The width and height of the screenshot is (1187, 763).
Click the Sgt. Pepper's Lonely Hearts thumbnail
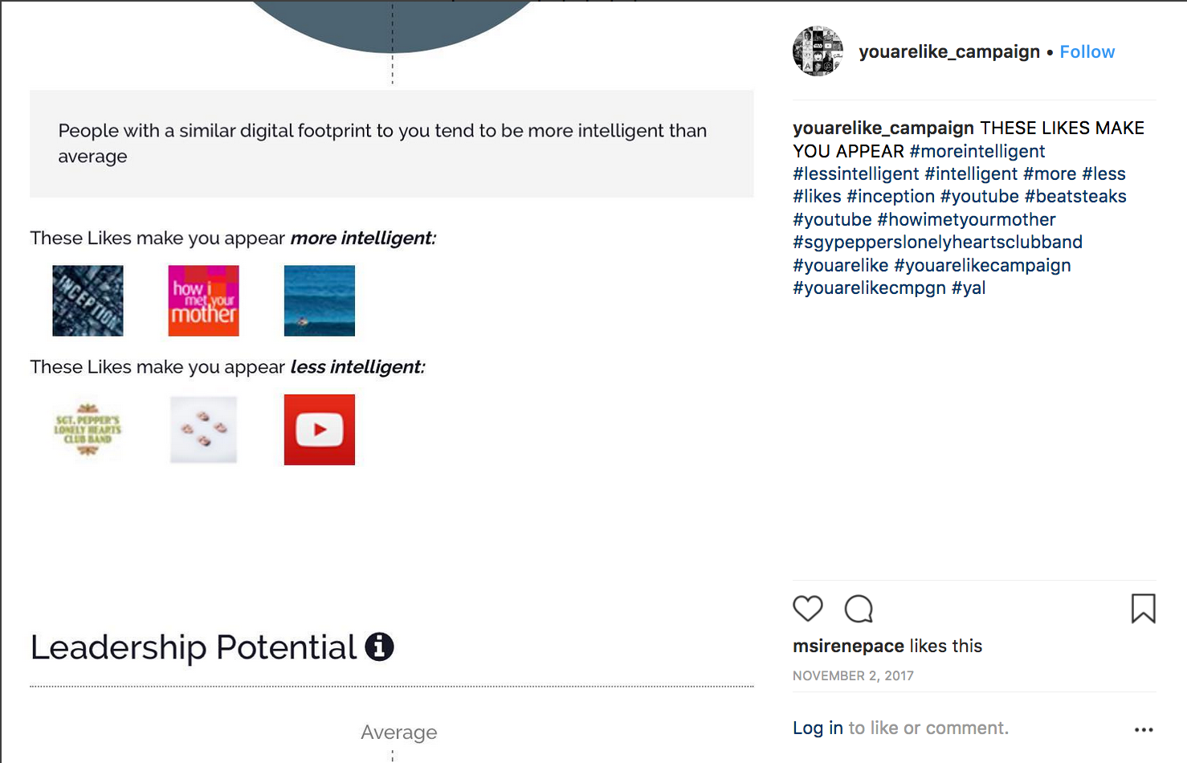point(88,430)
